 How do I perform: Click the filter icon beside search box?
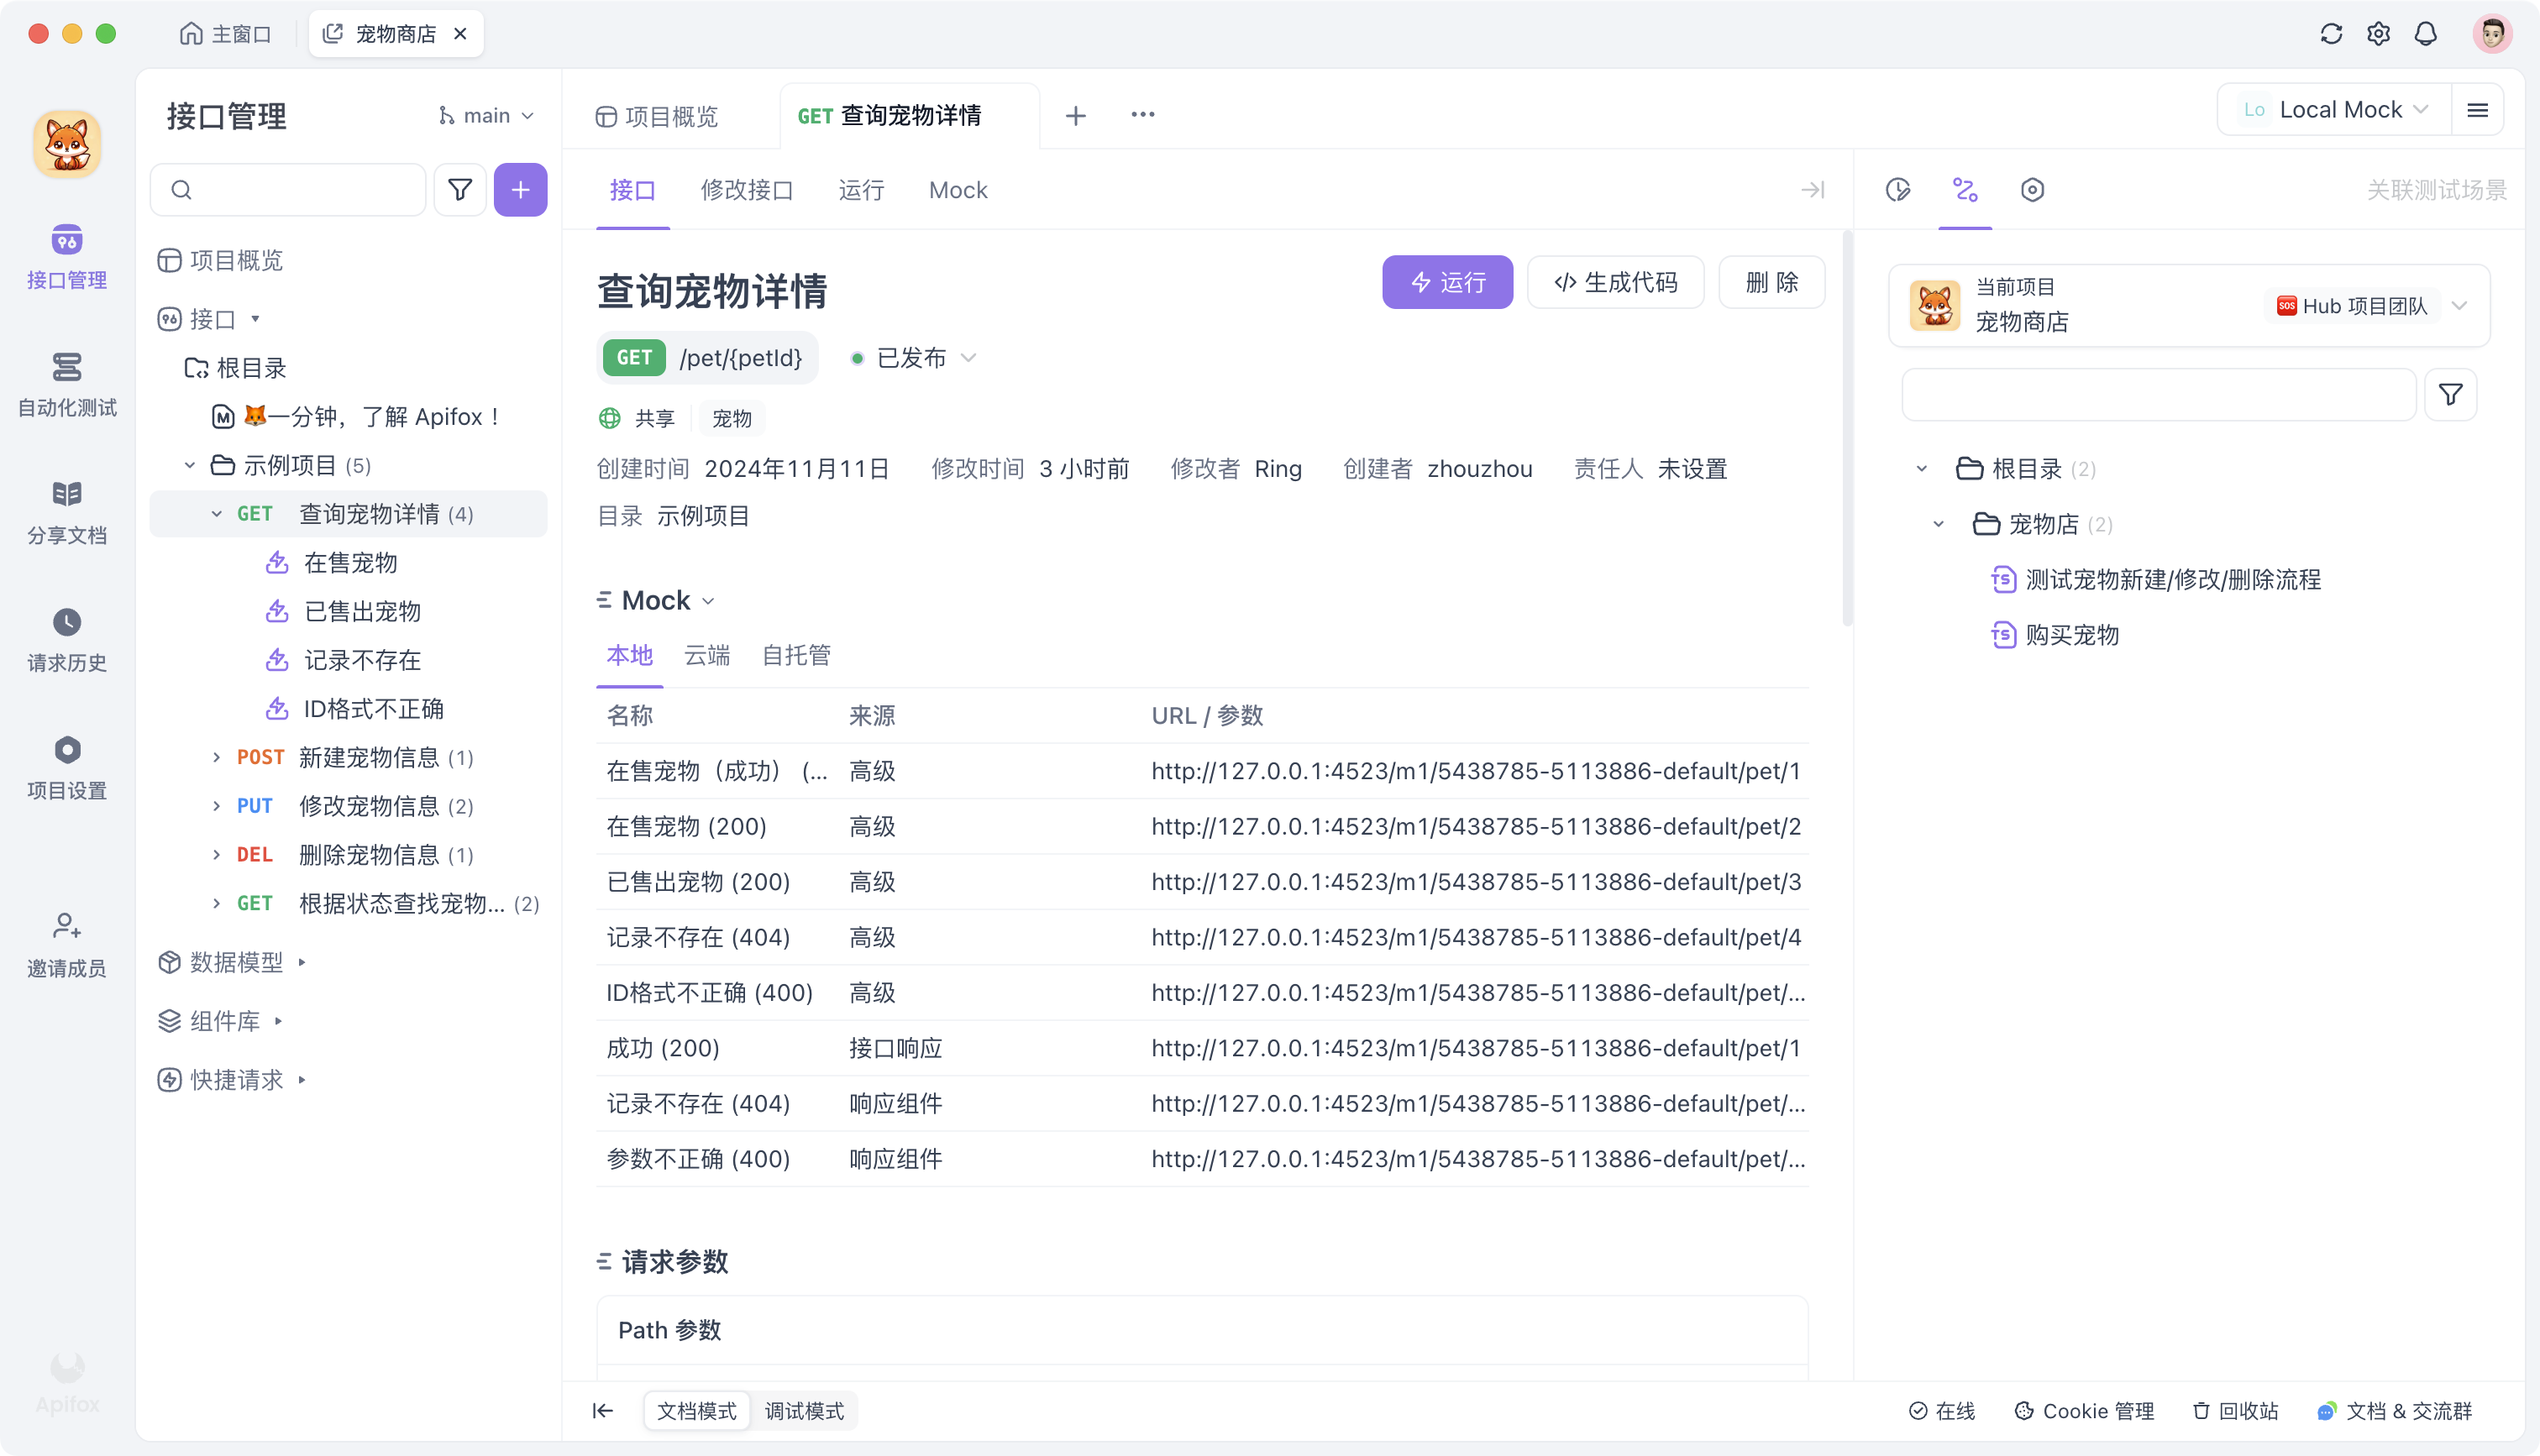[x=460, y=190]
